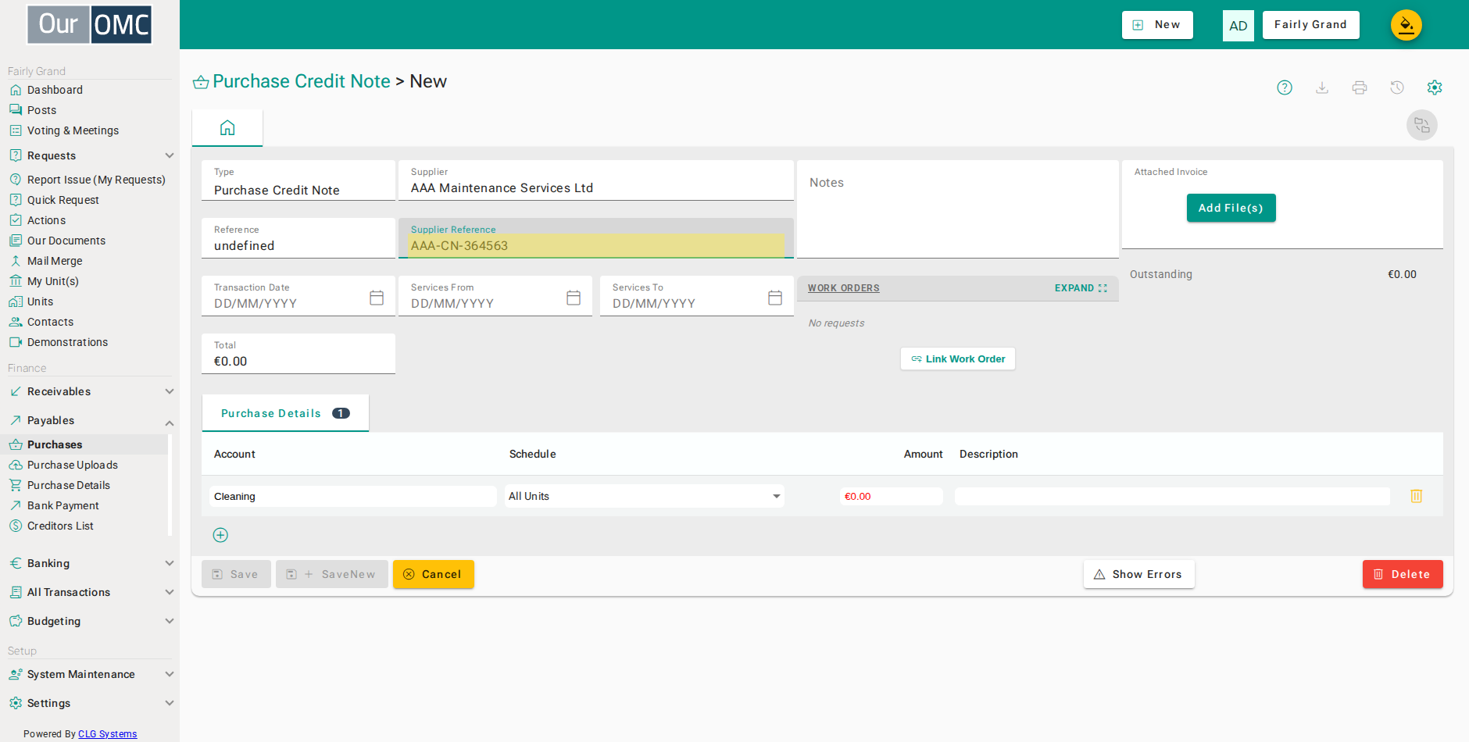Click the New button in header
The width and height of the screenshot is (1469, 742).
(x=1157, y=25)
